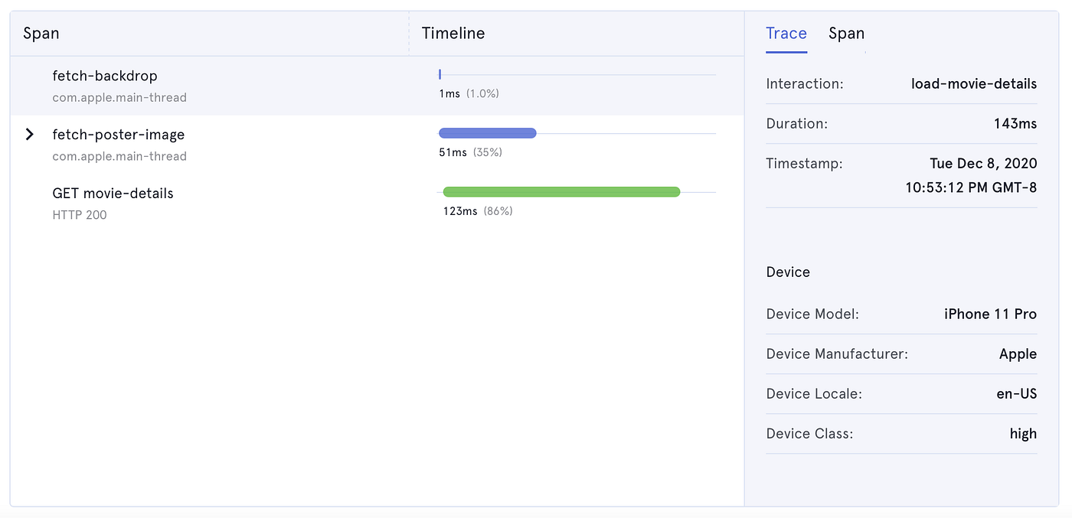Switch to the Span tab
The width and height of the screenshot is (1072, 518).
[x=845, y=33]
